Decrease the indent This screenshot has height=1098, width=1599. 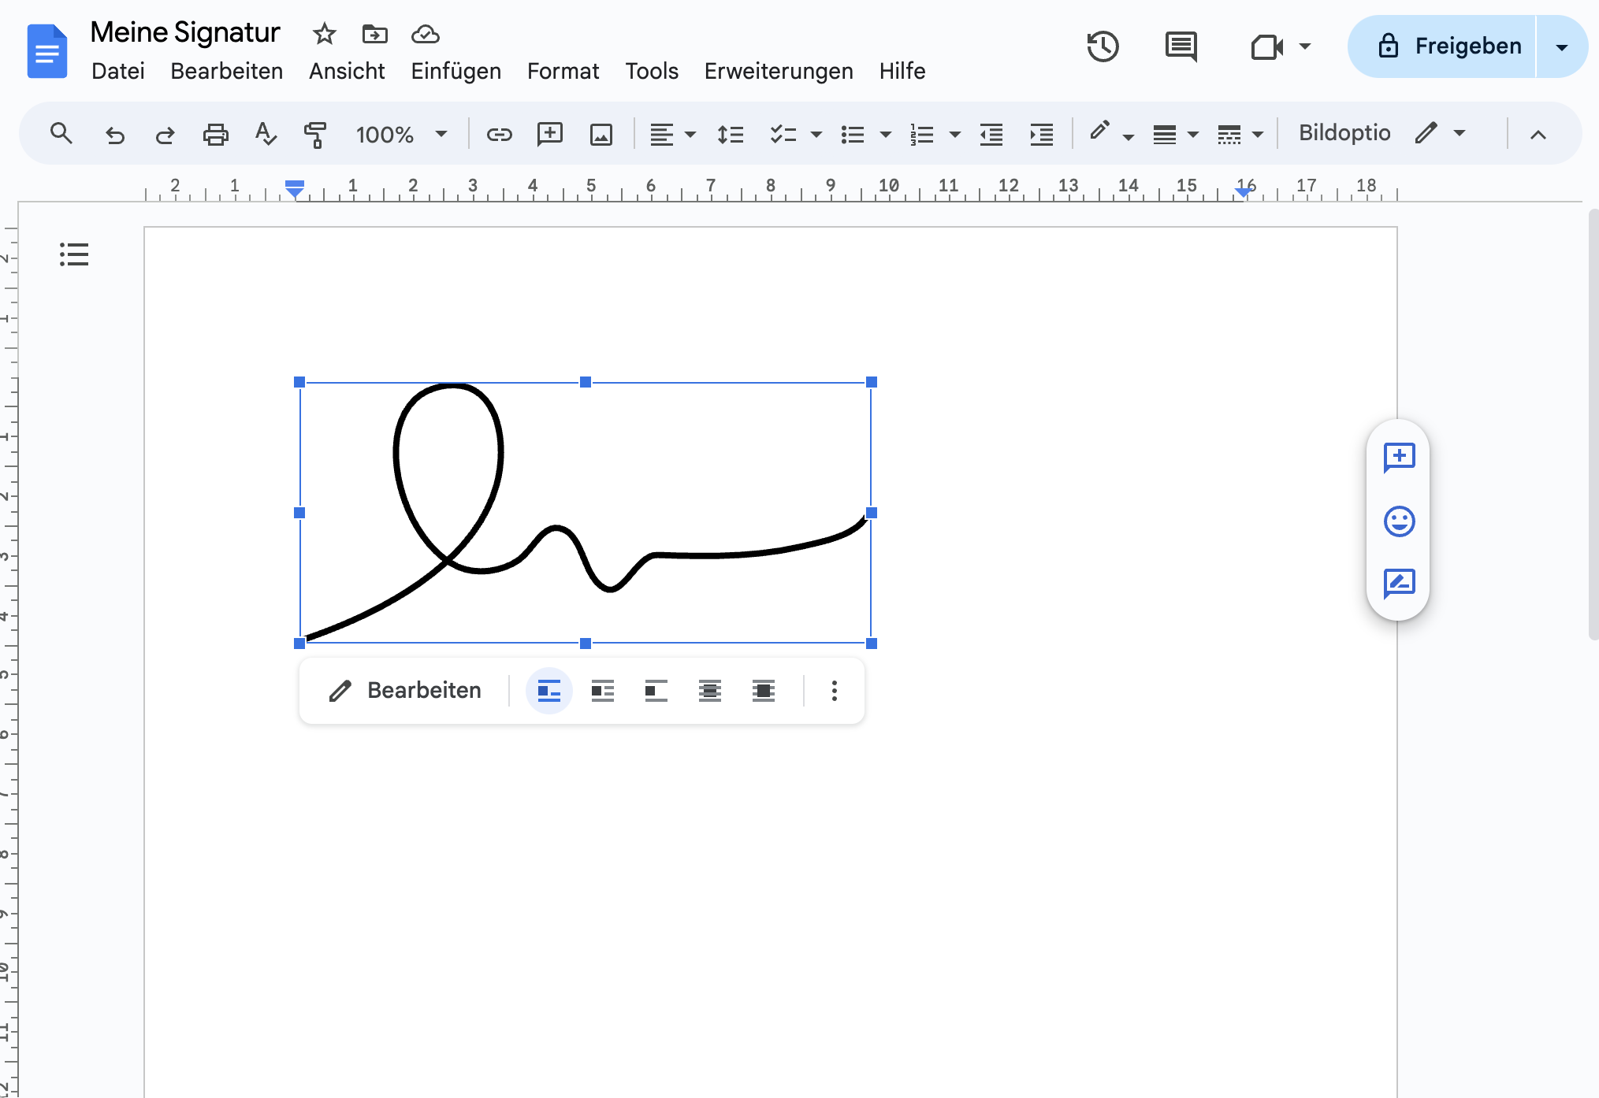click(991, 135)
